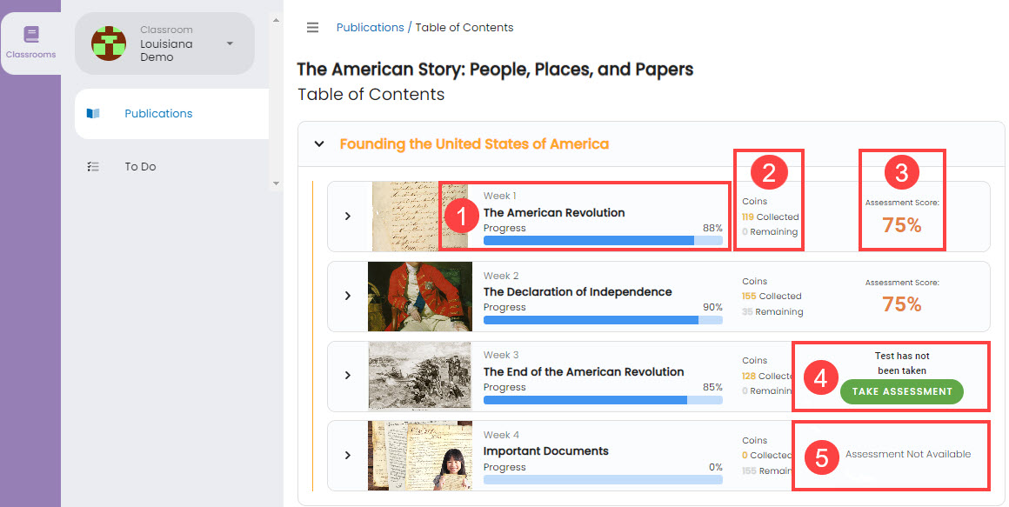The image size is (1009, 507).
Task: Select the To Do sidebar menu item
Action: (140, 166)
